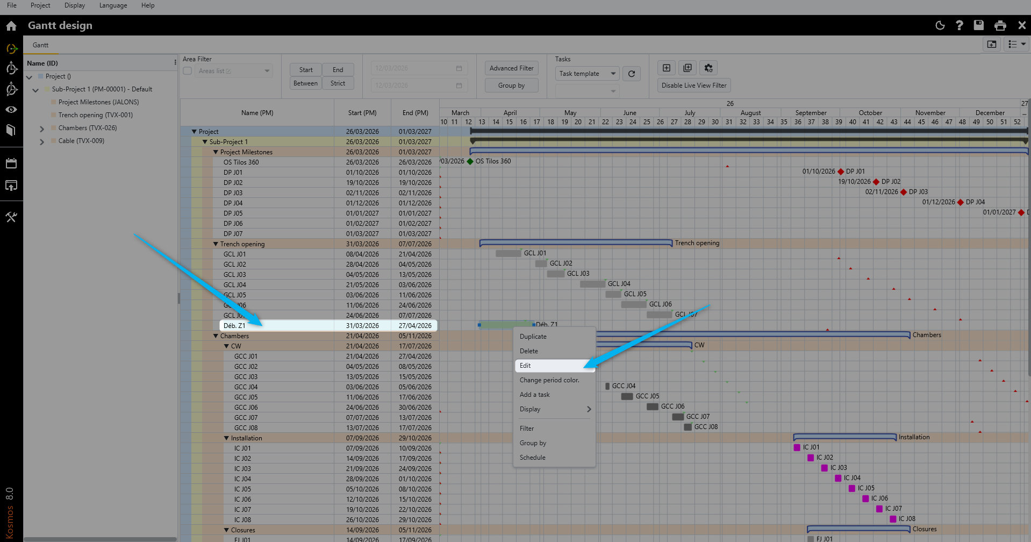Toggle the Between filter option
This screenshot has height=542, width=1031.
click(x=305, y=83)
